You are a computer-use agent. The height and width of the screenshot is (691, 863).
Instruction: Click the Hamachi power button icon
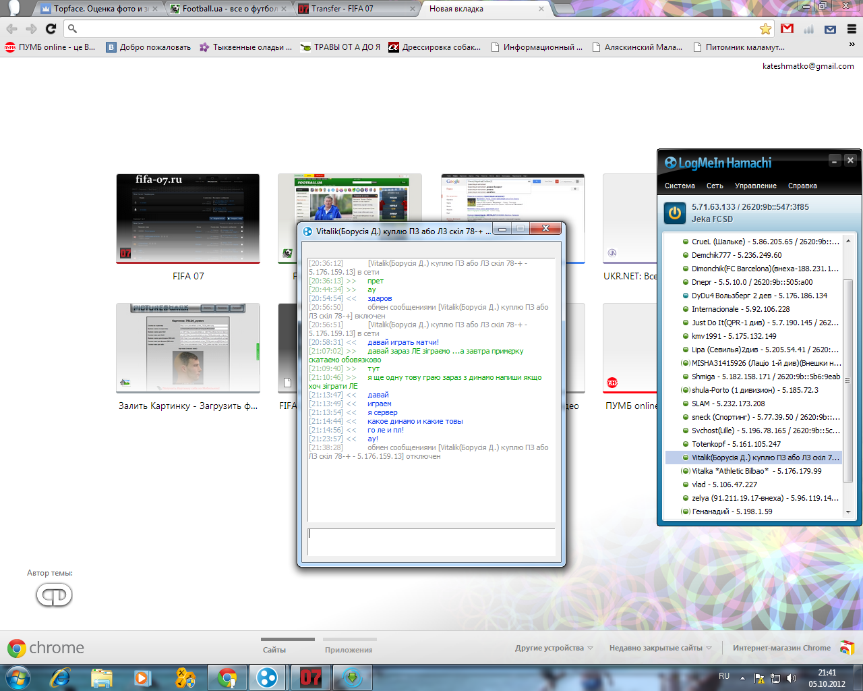coord(675,213)
